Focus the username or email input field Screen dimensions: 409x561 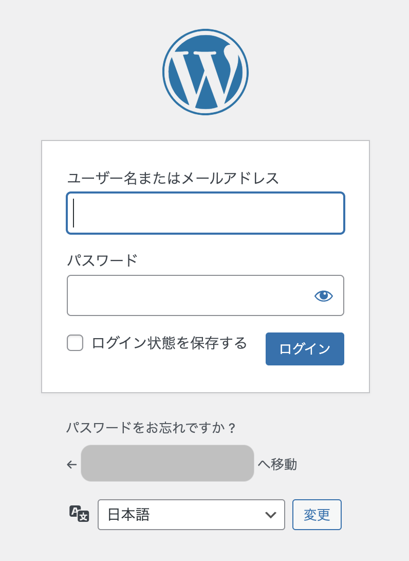pos(206,213)
